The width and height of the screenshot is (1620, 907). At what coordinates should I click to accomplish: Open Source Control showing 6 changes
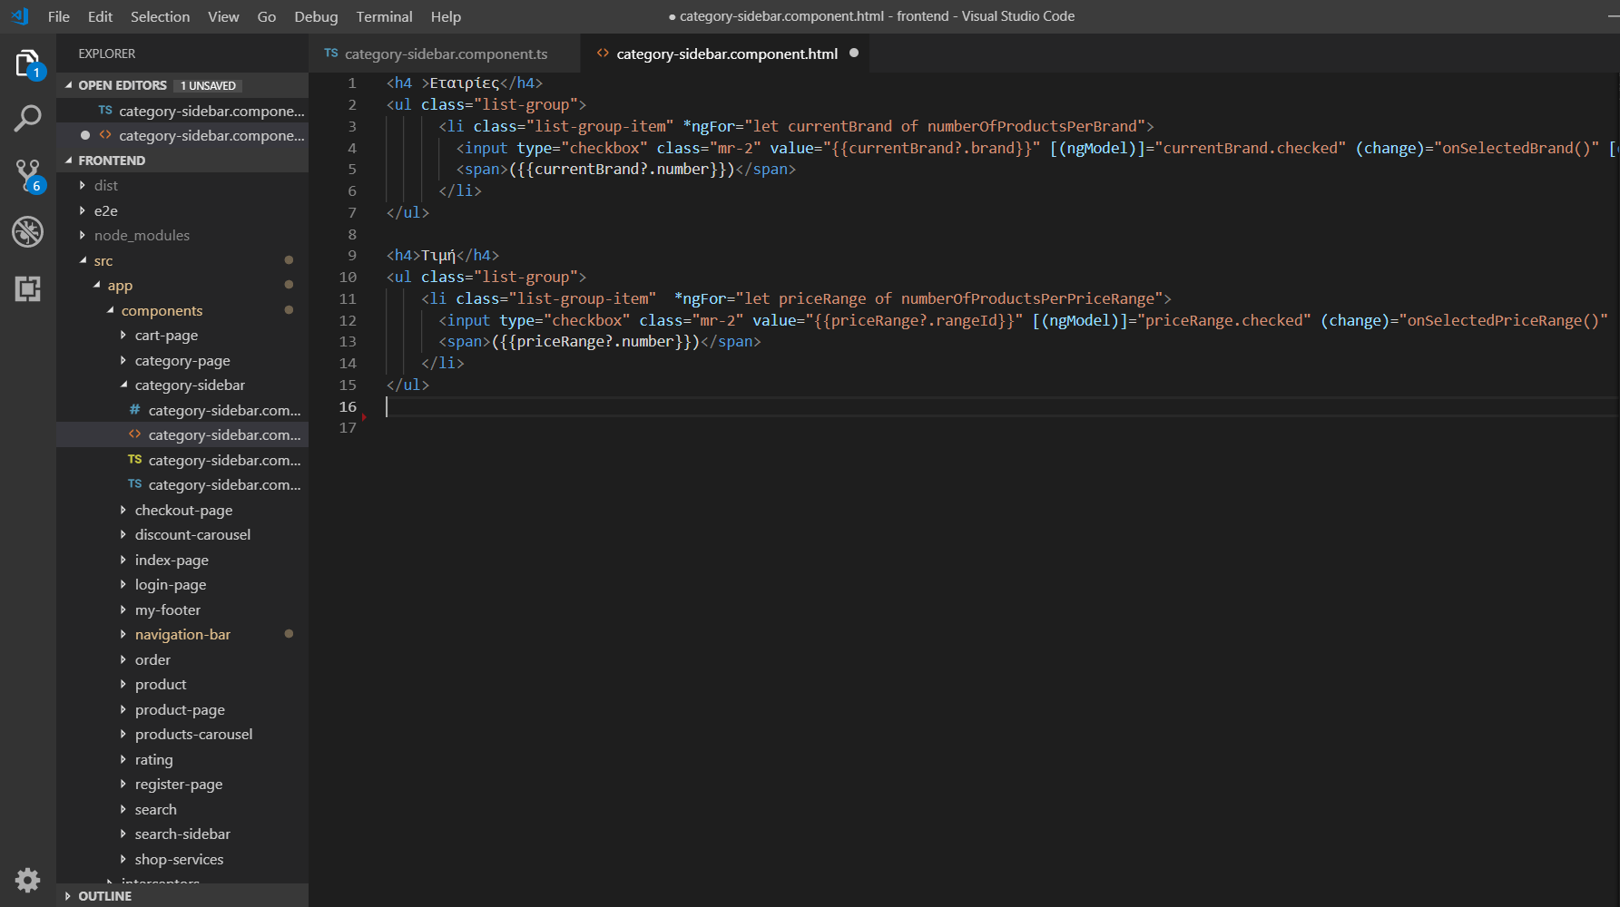click(28, 175)
